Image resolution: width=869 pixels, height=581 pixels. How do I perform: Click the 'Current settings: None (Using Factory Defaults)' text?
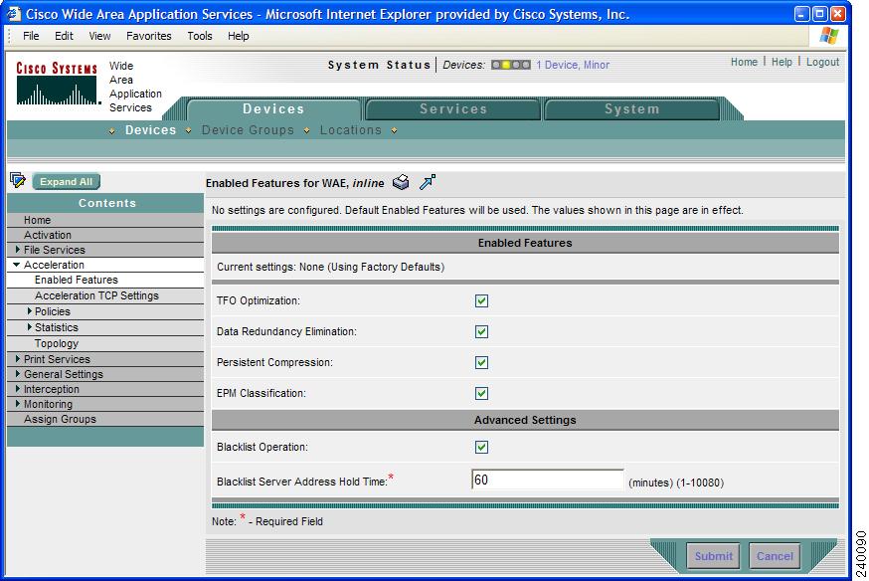330,267
